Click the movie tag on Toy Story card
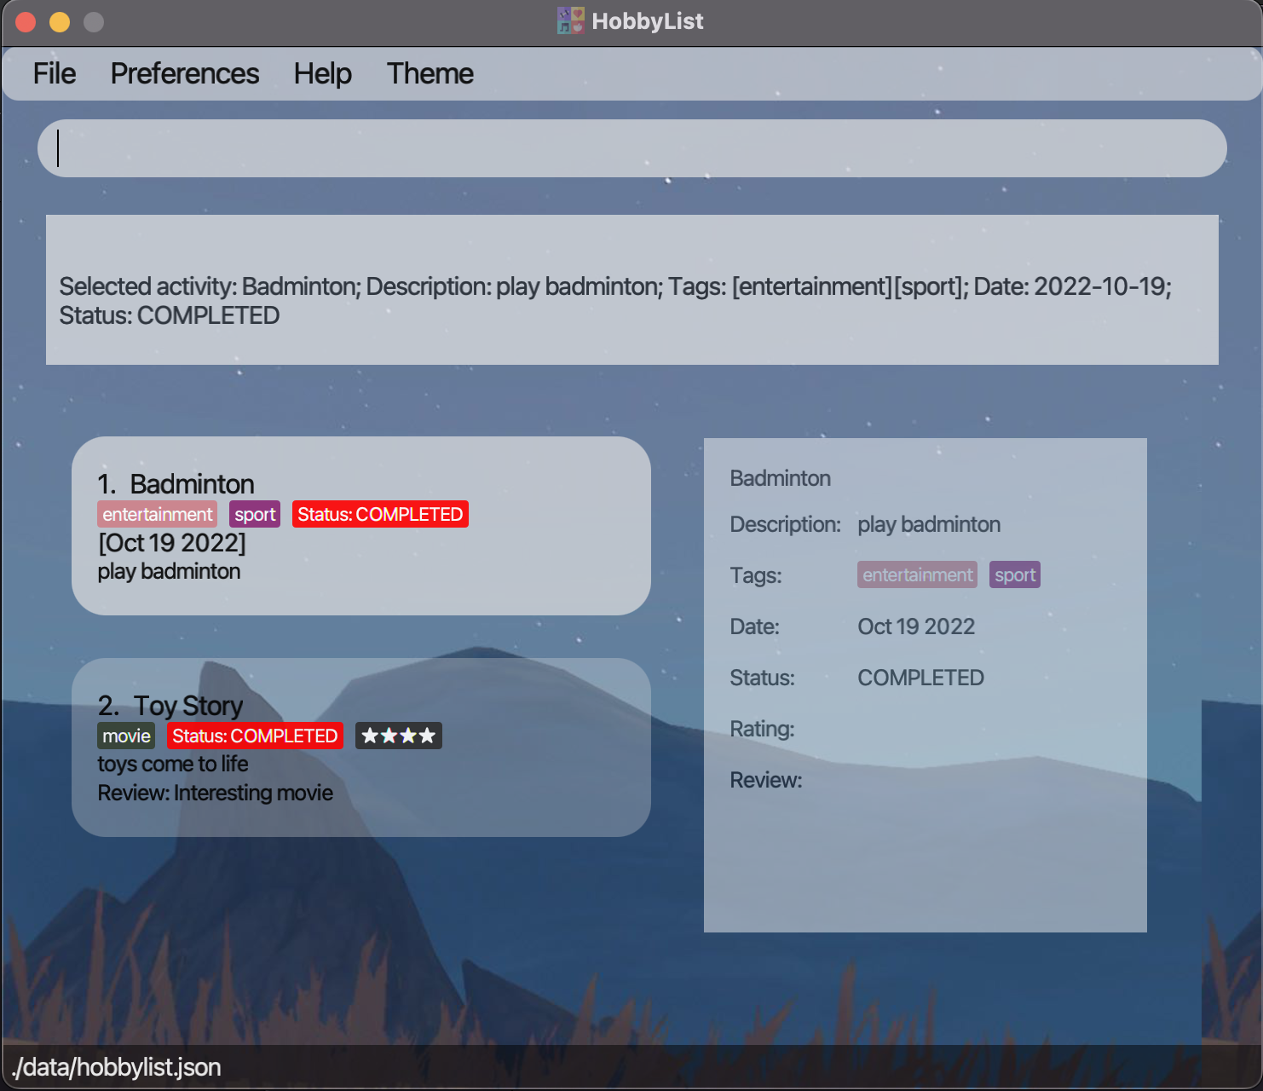Image resolution: width=1263 pixels, height=1091 pixels. click(126, 736)
